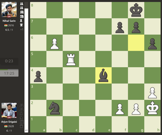This screenshot has width=162, height=135.
Task: Click the 17:25 active clock
Action: pos(9,73)
